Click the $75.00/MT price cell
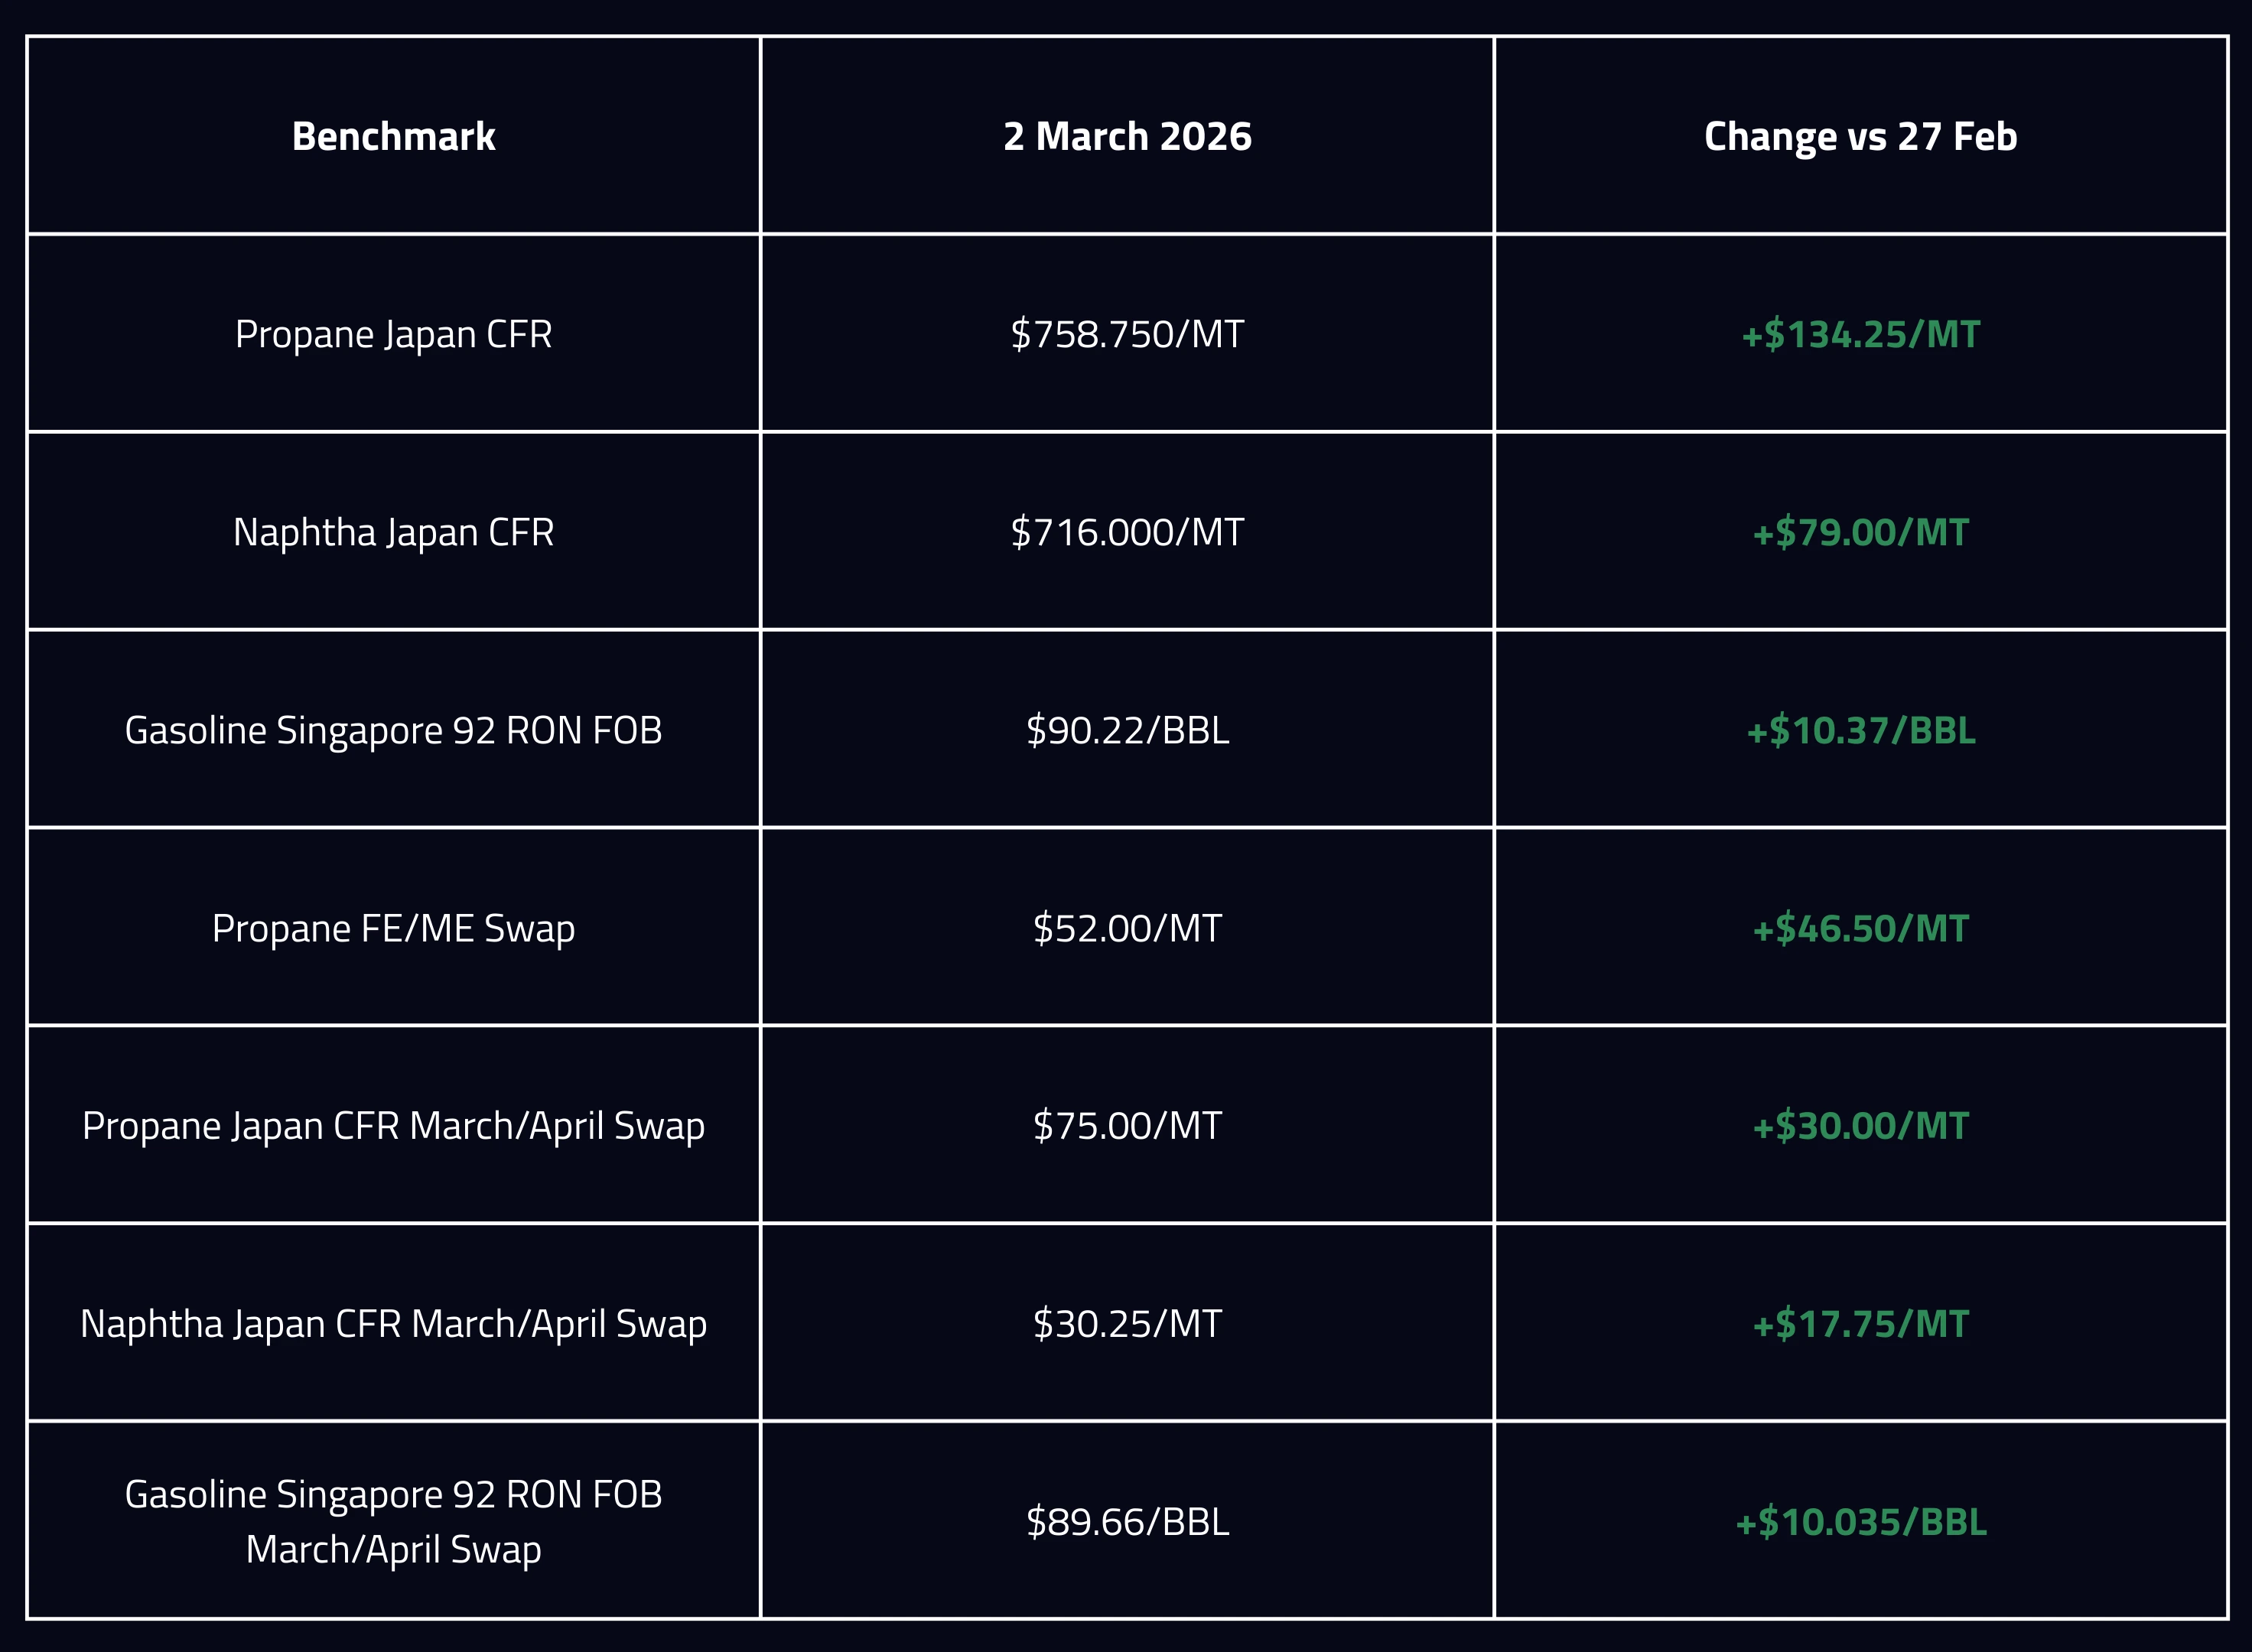The image size is (2252, 1652). point(1127,1126)
